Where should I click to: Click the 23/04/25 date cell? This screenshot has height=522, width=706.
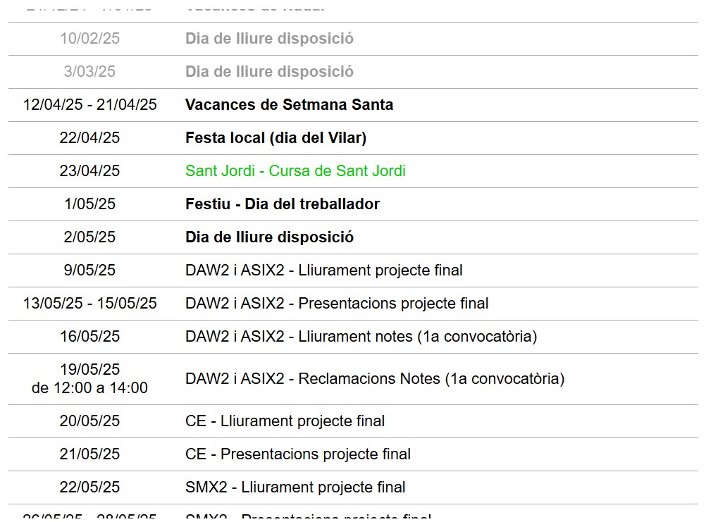[89, 171]
